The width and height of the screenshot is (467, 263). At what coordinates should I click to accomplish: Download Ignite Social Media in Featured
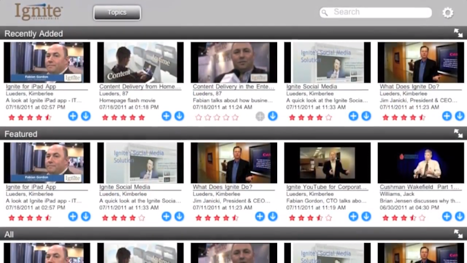point(179,216)
